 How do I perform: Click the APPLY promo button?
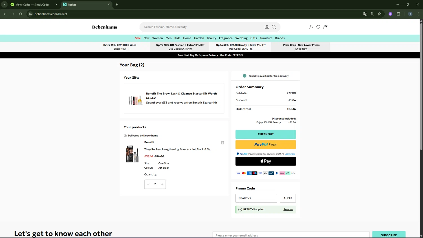pos(288,198)
